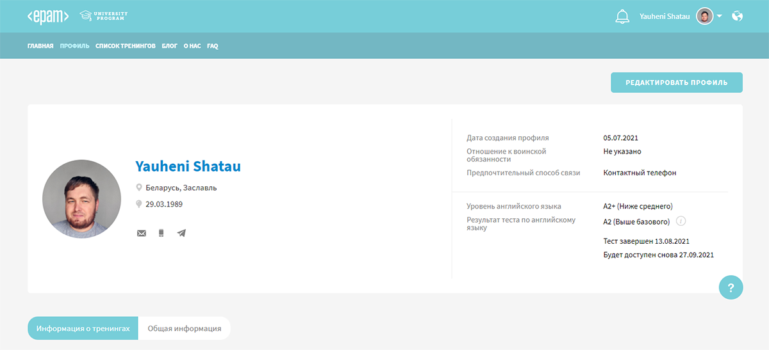Click the email envelope contact icon
The image size is (769, 350).
pyautogui.click(x=142, y=234)
